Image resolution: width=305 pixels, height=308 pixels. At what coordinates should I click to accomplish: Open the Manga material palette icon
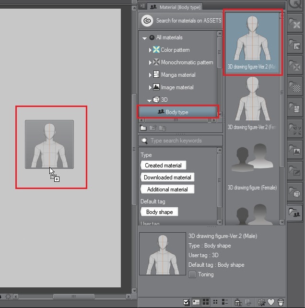point(295,108)
